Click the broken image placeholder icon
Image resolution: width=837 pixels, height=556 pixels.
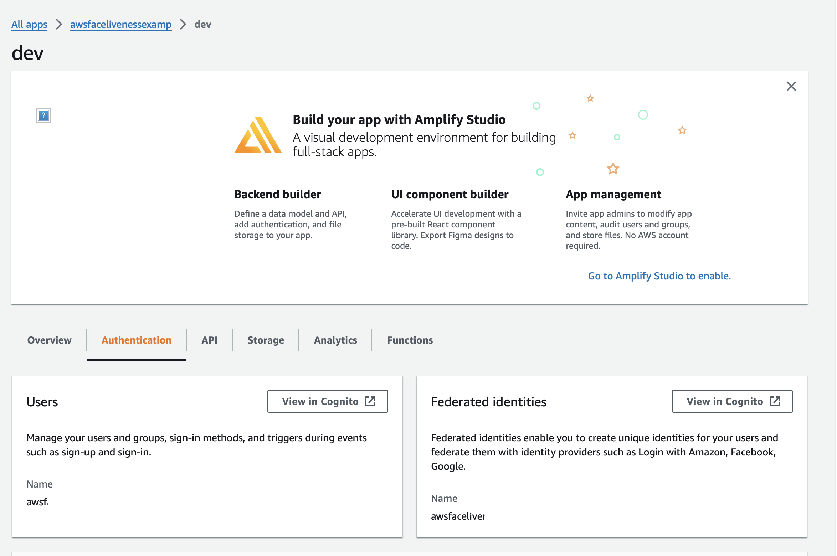43,115
